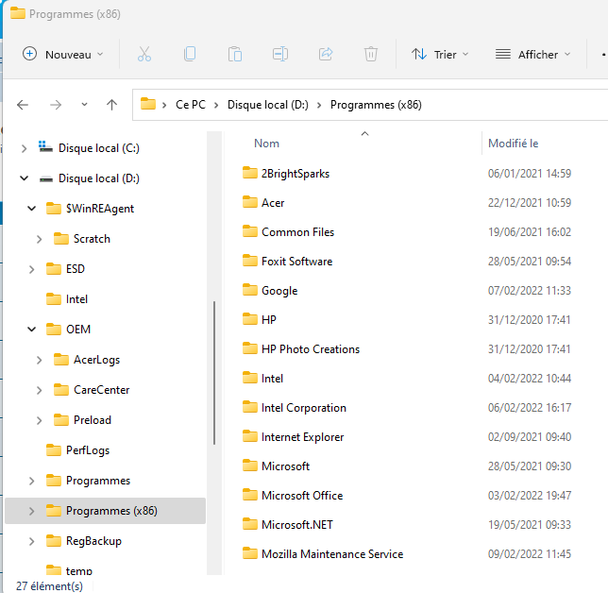Collapse Disque local (D:) tree node
This screenshot has width=608, height=593.
click(24, 178)
